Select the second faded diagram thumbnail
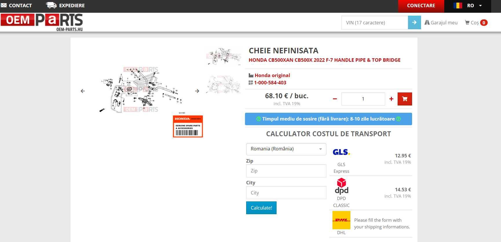The width and height of the screenshot is (501, 242). coord(224,84)
